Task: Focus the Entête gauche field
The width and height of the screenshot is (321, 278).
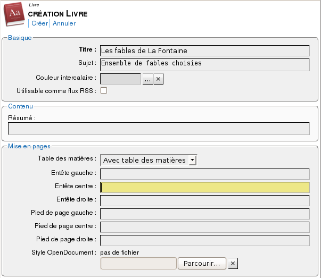Action: [205, 174]
